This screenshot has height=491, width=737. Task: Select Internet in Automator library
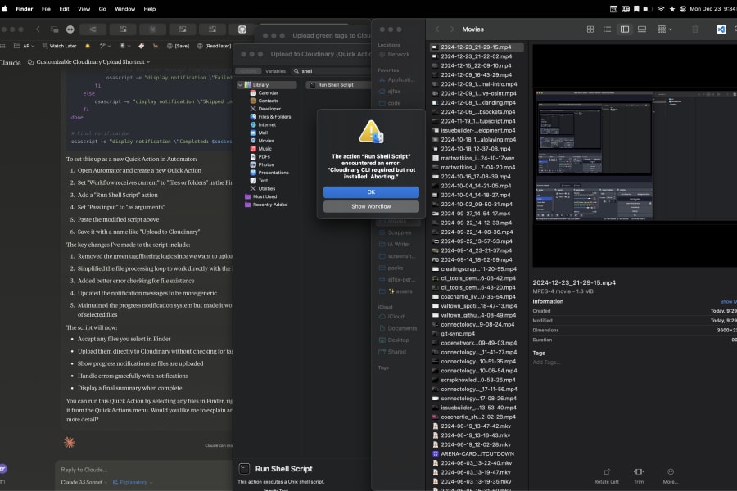266,125
